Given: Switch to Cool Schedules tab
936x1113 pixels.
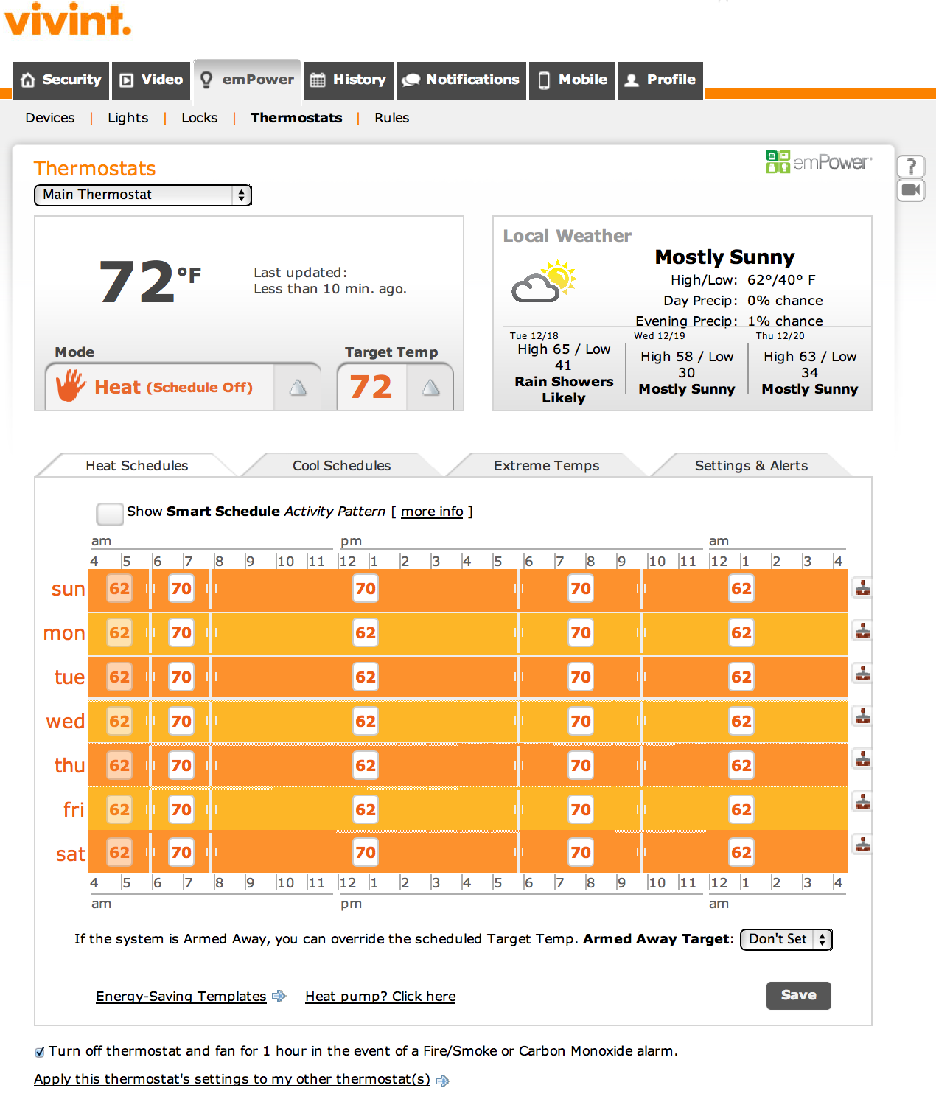Looking at the screenshot, I should coord(341,466).
